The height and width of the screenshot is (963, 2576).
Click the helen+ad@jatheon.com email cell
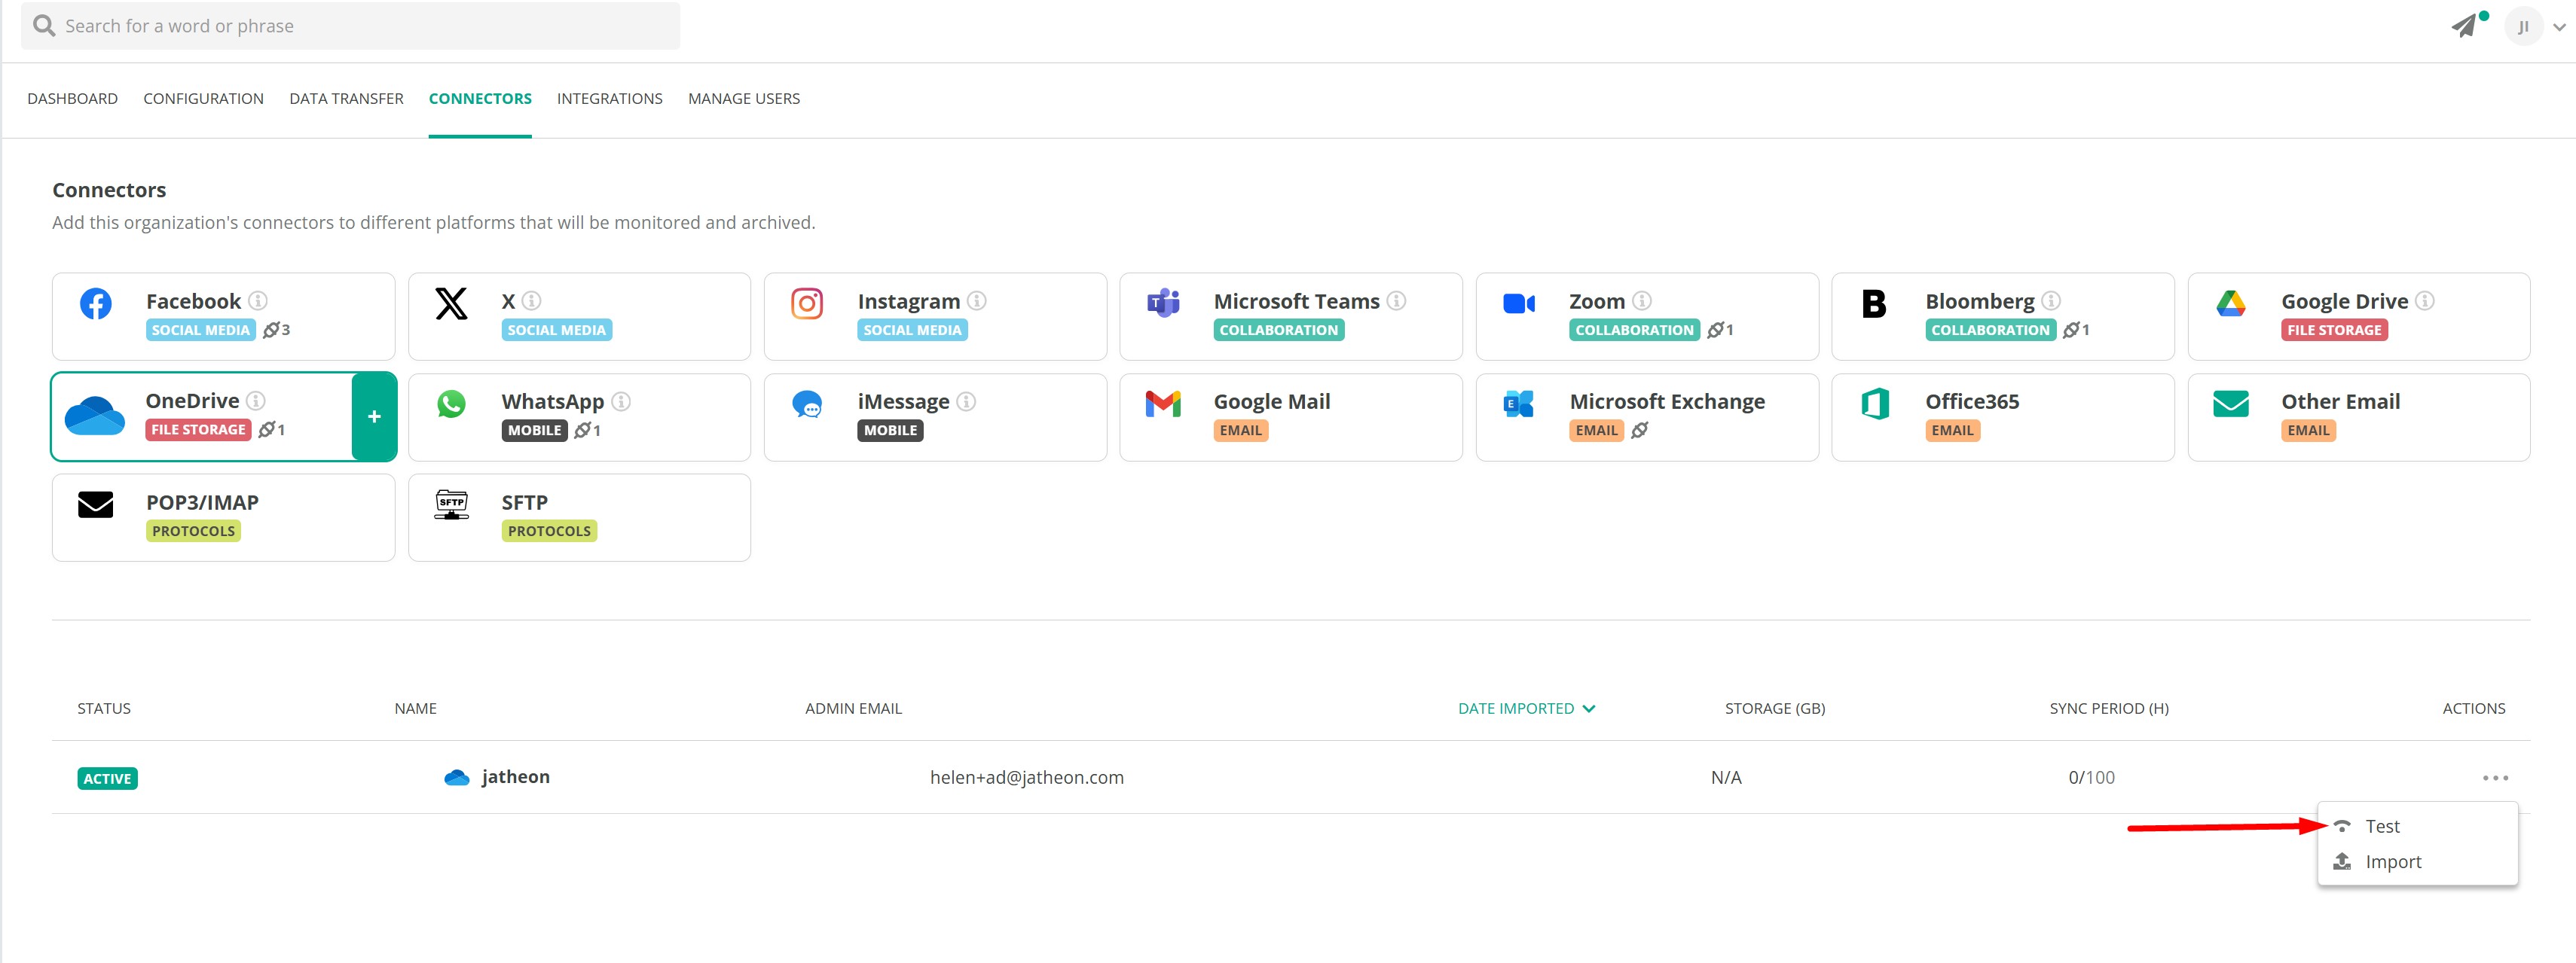[x=1026, y=777]
